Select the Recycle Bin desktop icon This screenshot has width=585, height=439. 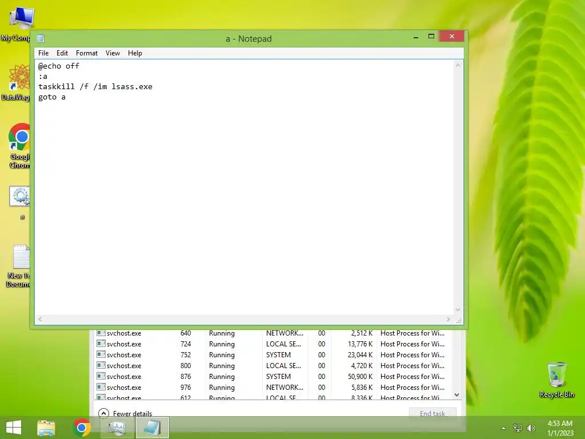click(556, 380)
